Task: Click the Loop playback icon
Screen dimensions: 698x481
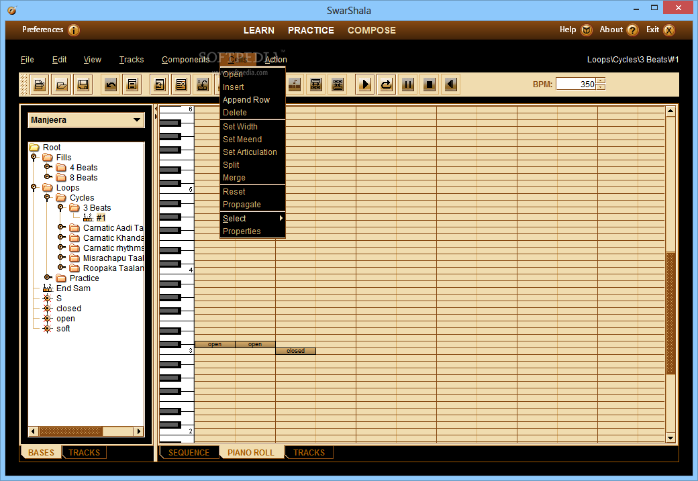Action: point(387,84)
